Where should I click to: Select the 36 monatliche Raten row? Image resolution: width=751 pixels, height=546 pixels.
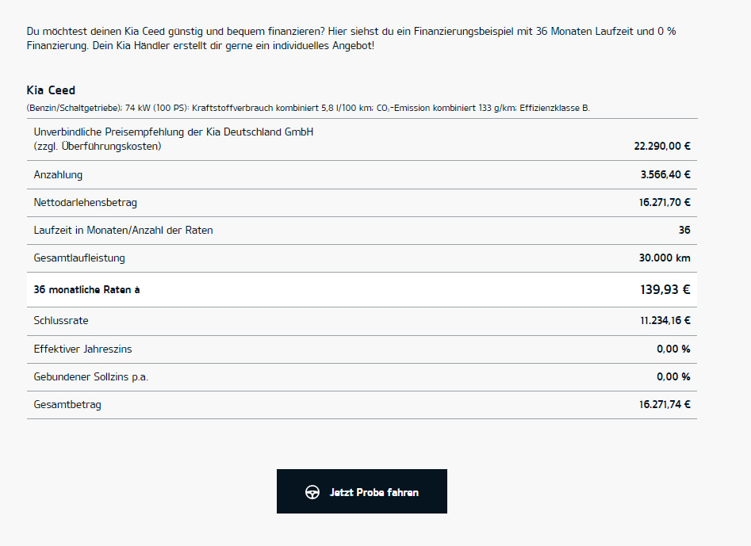tap(362, 289)
